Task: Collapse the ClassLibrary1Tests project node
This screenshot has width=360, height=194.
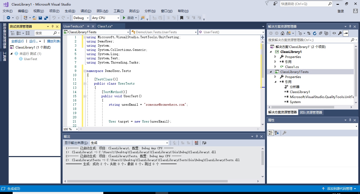Action: coord(271,72)
